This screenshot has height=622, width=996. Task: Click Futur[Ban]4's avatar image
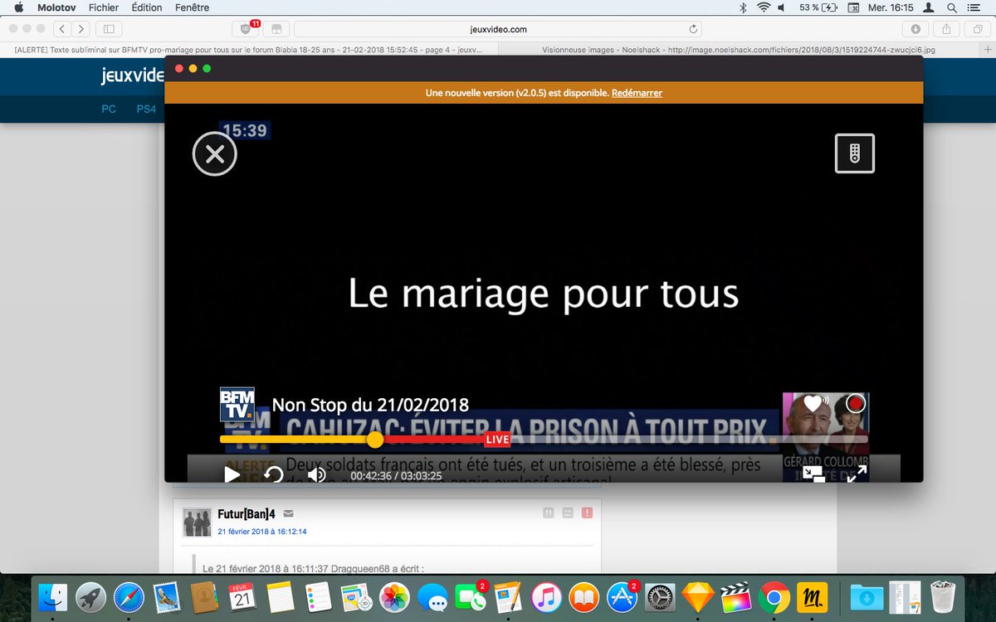point(198,522)
